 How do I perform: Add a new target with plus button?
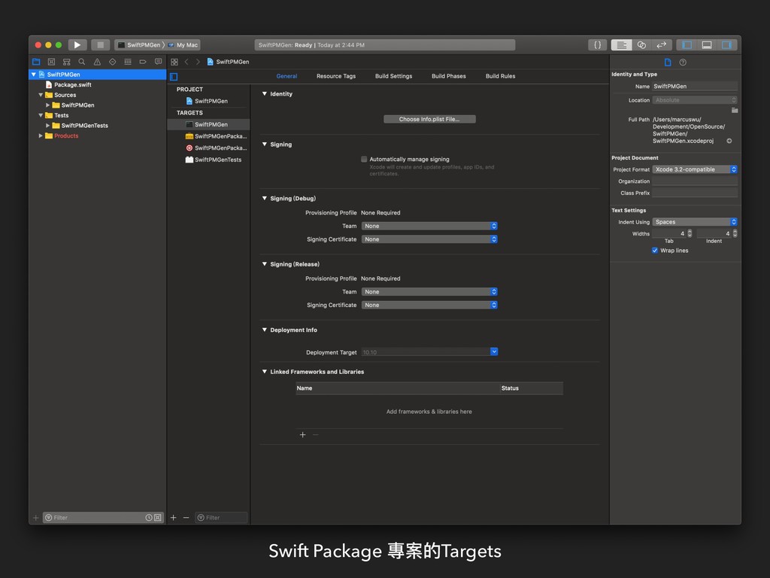pyautogui.click(x=174, y=518)
